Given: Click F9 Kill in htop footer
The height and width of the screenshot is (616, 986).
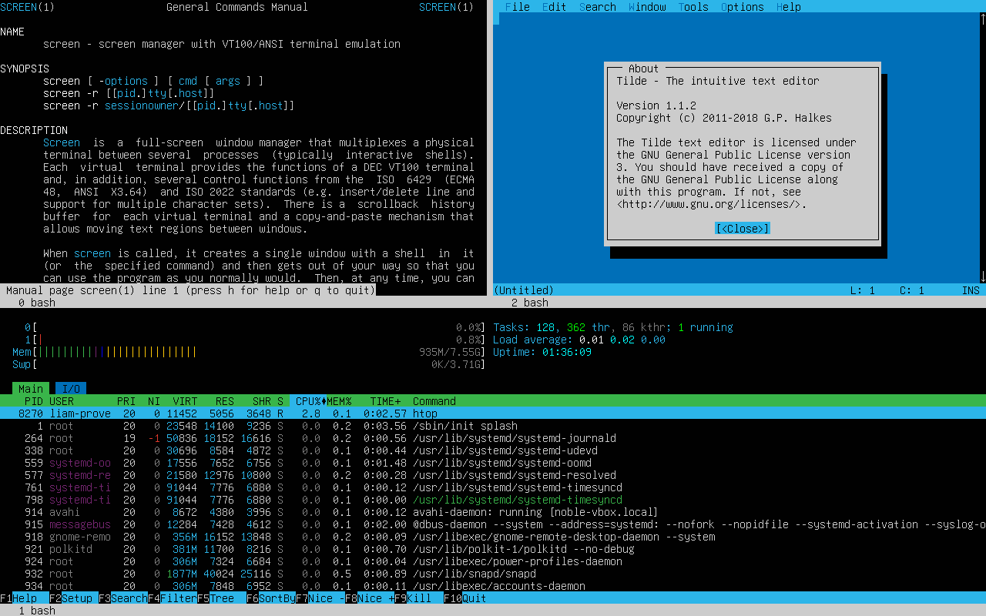Looking at the screenshot, I should click(x=413, y=598).
